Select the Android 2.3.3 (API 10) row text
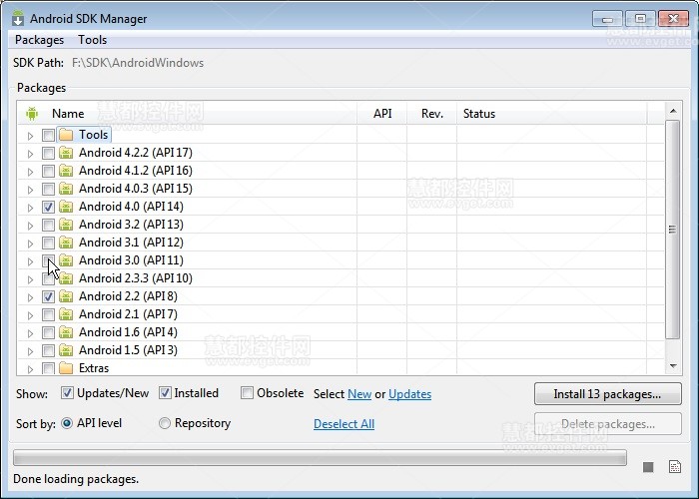This screenshot has height=499, width=699. (x=136, y=278)
